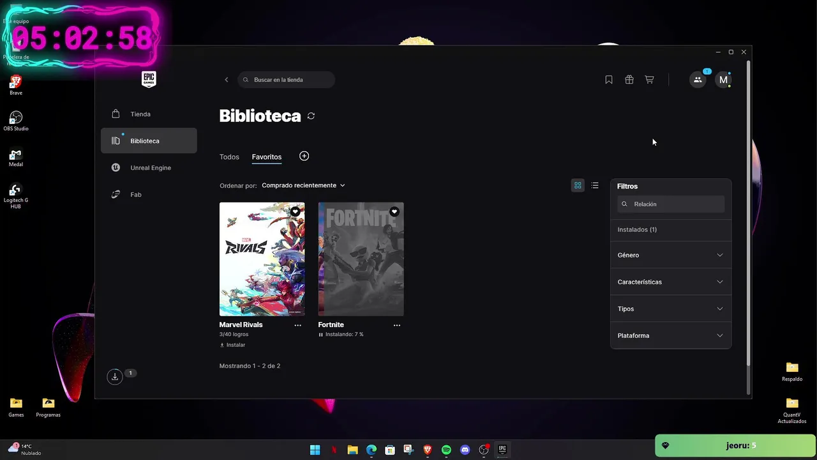Viewport: 817px width, 460px height.
Task: Click the '3/40 logros' achievements text
Action: click(234, 334)
